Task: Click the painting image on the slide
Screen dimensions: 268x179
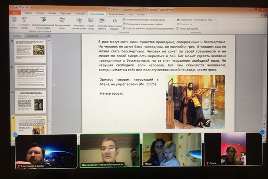Action: [x=195, y=102]
